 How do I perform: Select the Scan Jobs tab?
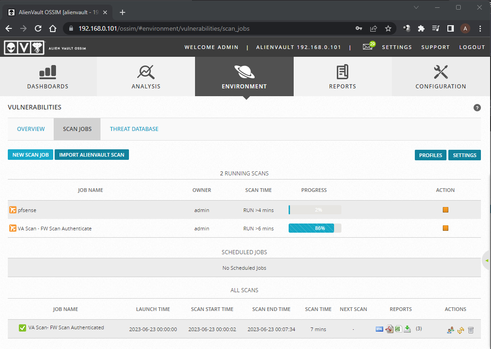coord(77,129)
